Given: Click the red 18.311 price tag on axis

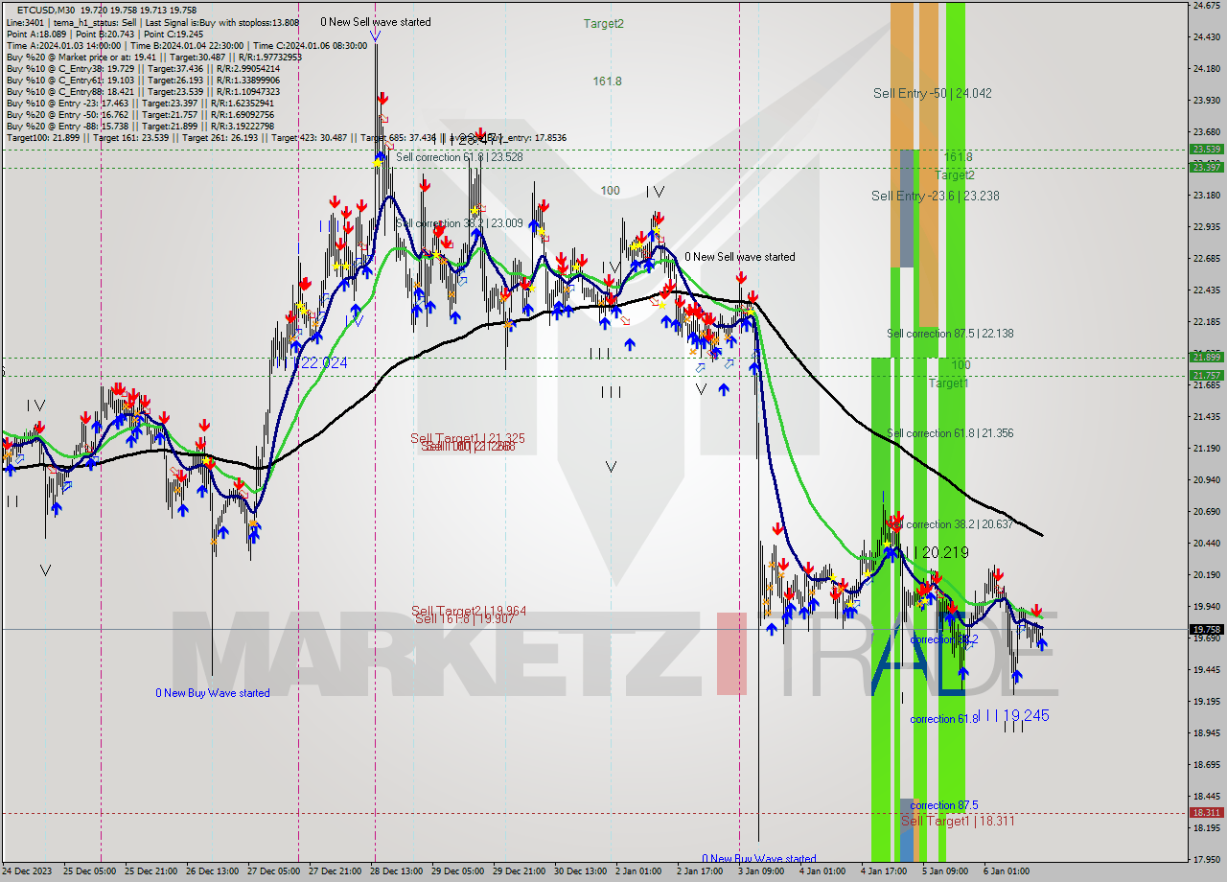Looking at the screenshot, I should pyautogui.click(x=1206, y=813).
